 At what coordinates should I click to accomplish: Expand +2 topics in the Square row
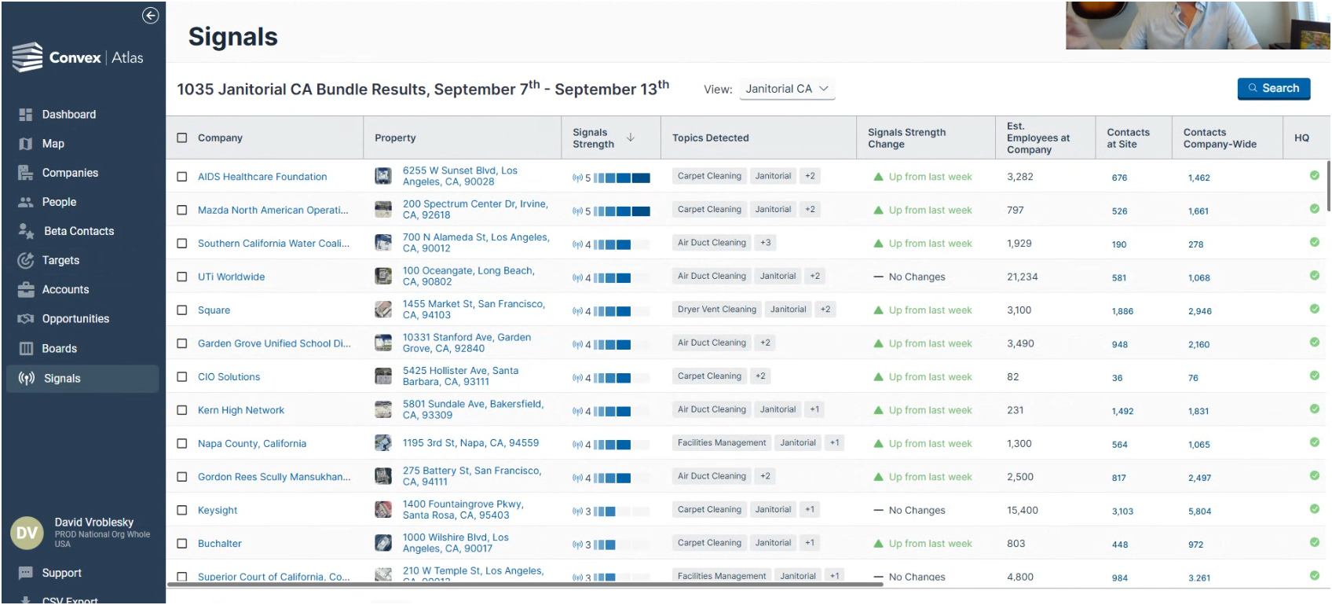tap(825, 310)
